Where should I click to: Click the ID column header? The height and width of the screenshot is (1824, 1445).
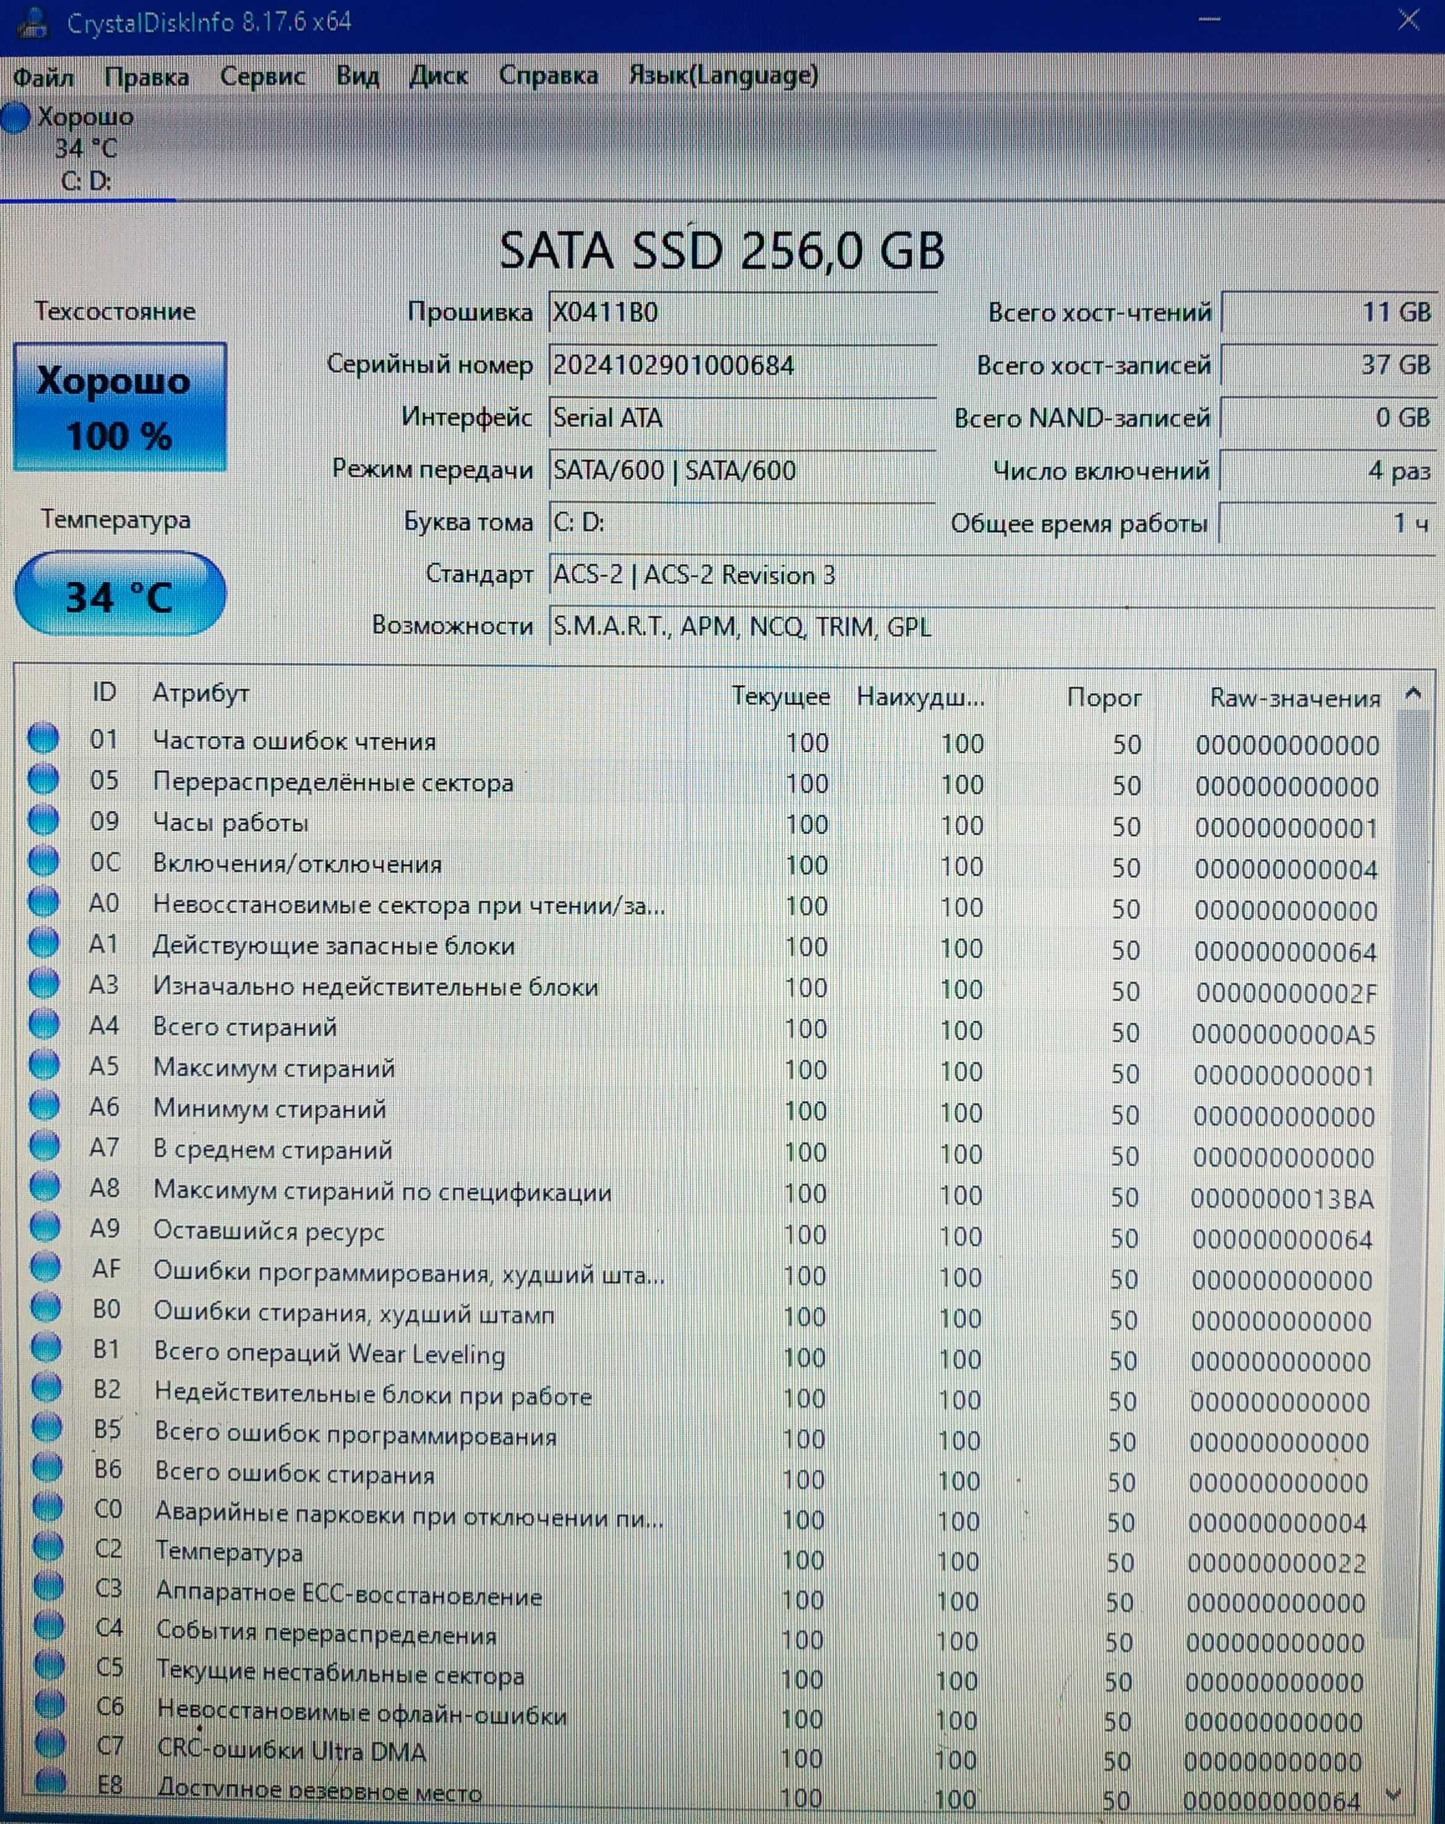[x=104, y=693]
